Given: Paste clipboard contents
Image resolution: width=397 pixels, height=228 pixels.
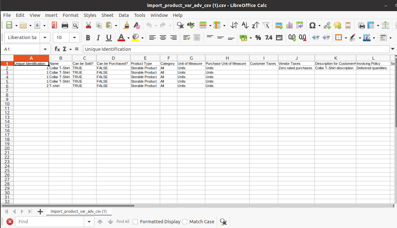Looking at the screenshot, I should tap(109, 25).
